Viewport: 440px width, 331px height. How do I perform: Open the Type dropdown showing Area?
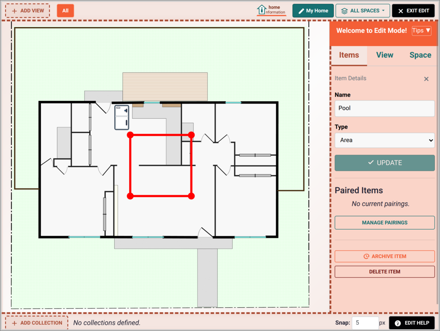[x=384, y=140]
